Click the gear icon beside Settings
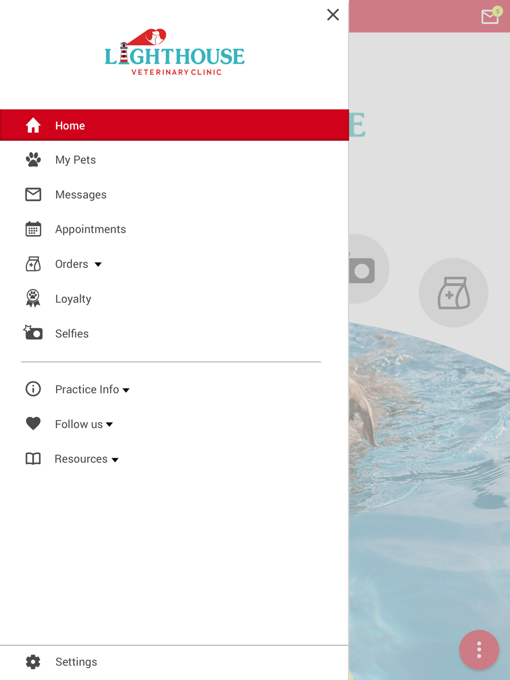Screen dimensions: 510x680 click(x=33, y=662)
